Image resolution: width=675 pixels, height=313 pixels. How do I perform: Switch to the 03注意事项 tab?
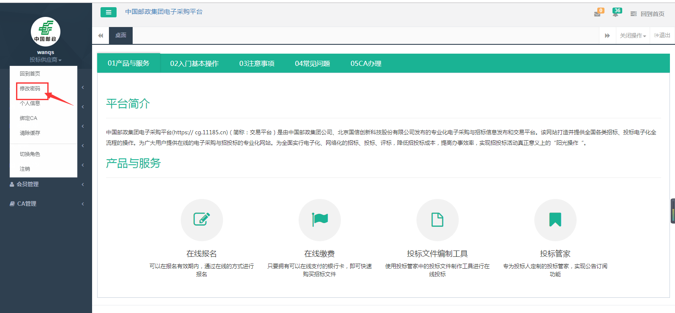point(257,63)
